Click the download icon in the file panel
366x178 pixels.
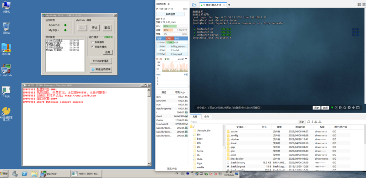(316, 122)
